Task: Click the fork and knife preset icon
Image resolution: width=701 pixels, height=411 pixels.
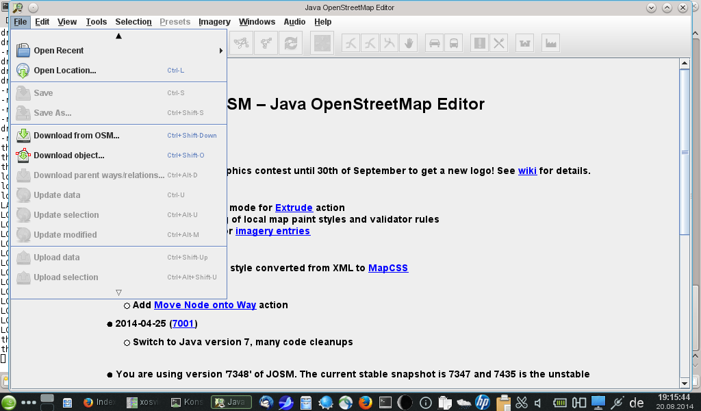Action: [498, 43]
